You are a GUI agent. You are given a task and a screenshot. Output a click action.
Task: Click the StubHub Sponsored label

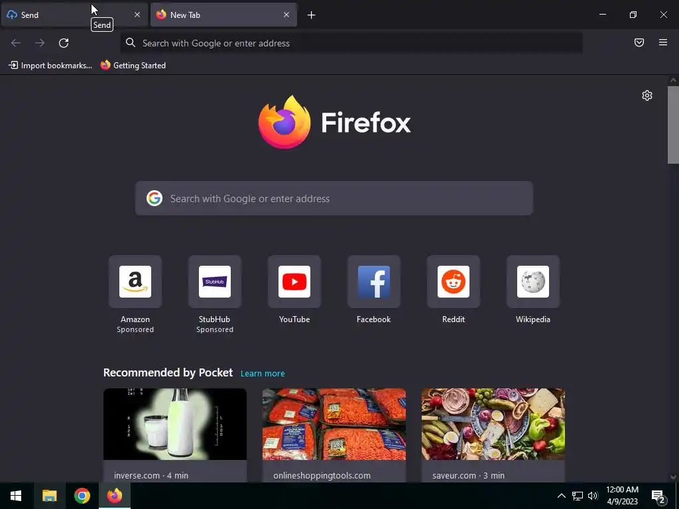[215, 329]
